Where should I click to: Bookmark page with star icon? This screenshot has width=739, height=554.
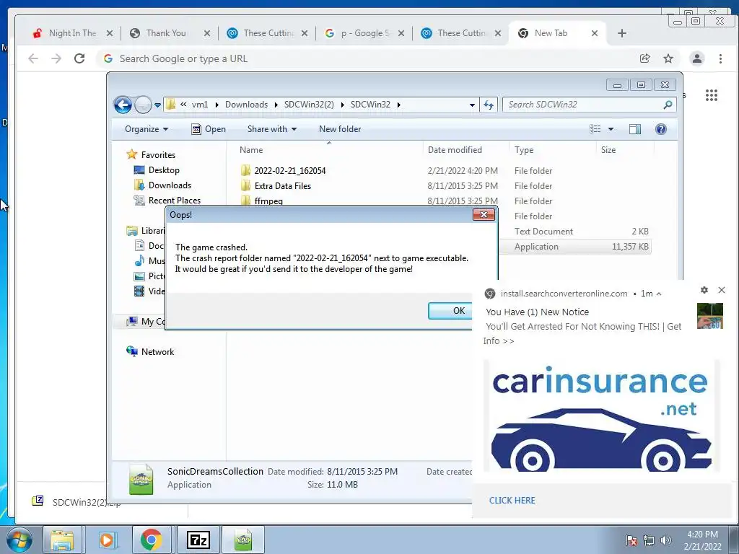click(x=668, y=58)
